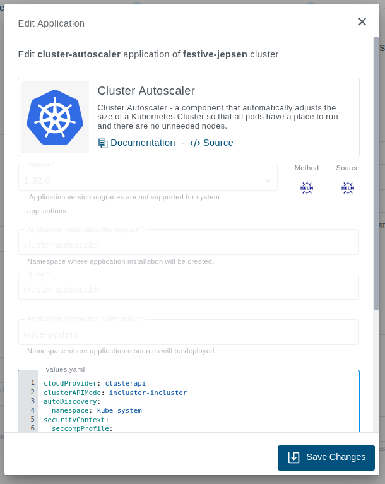The image size is (385, 484).
Task: Click the download-arrow icon in Save Changes
Action: 294,457
